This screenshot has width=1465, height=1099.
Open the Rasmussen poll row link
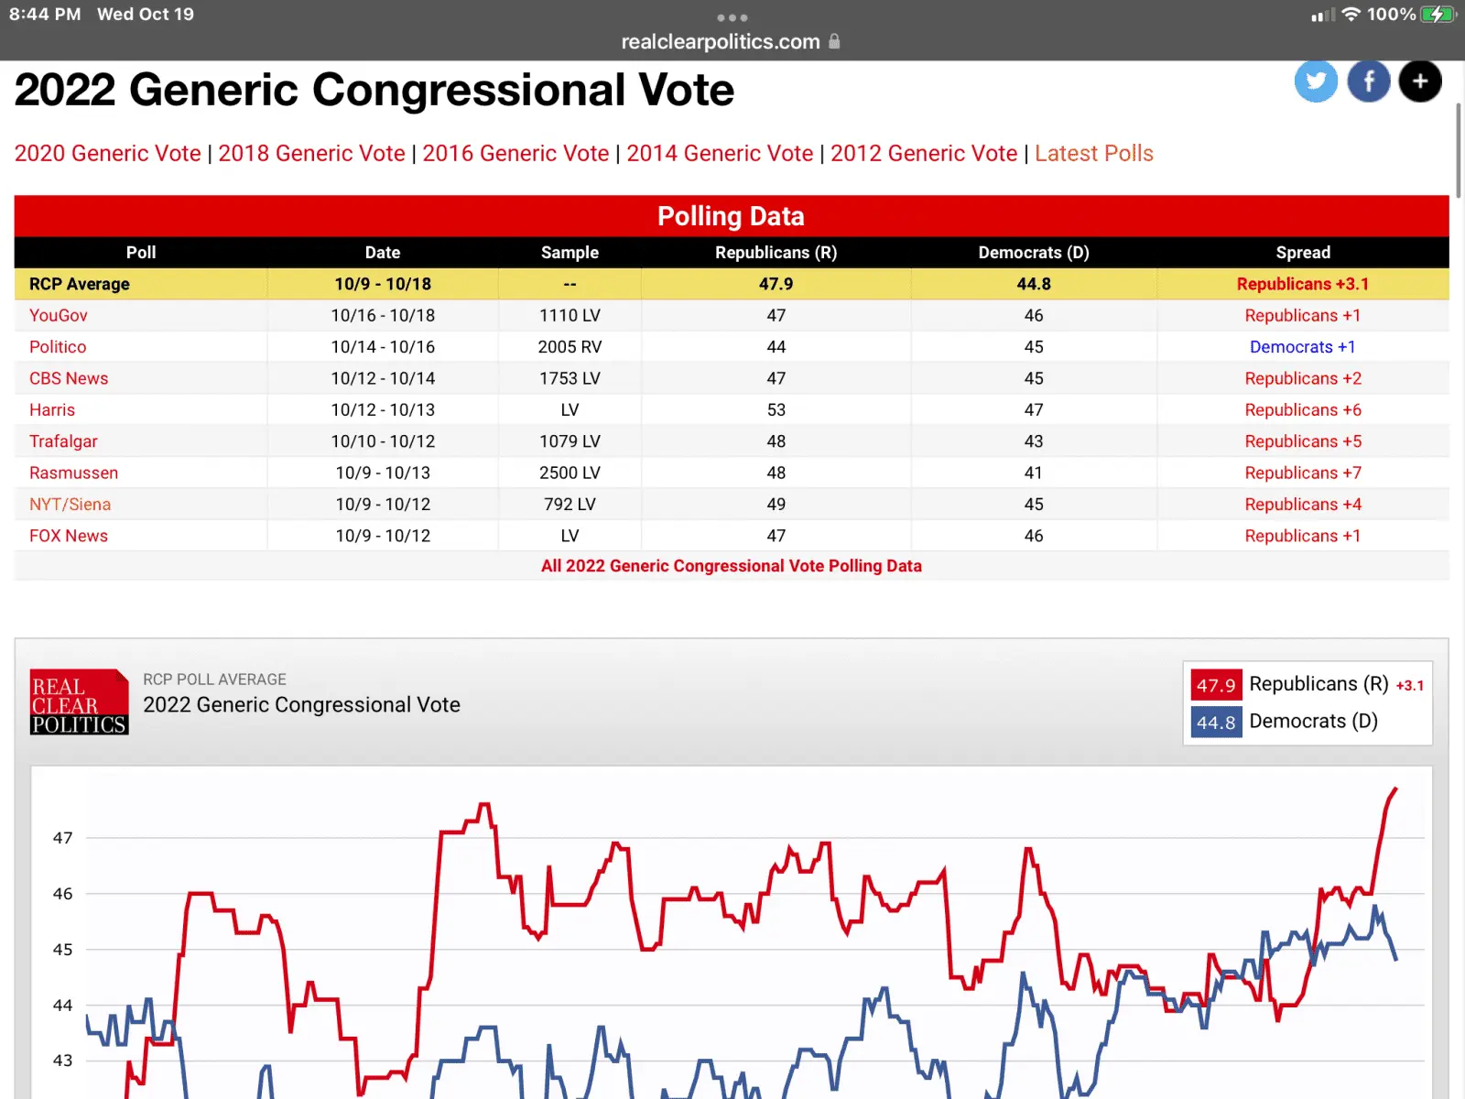pyautogui.click(x=73, y=473)
